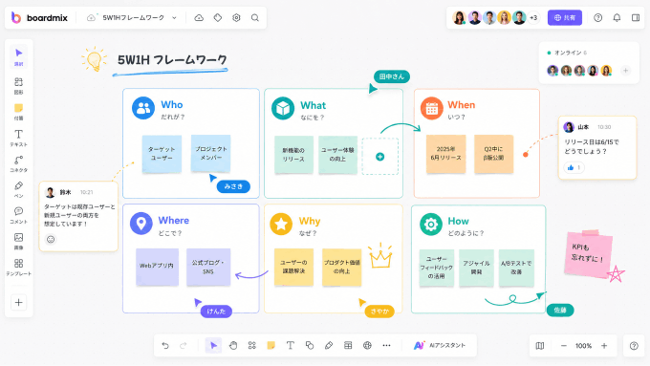Click the cloud sync icon in top bar

point(199,18)
